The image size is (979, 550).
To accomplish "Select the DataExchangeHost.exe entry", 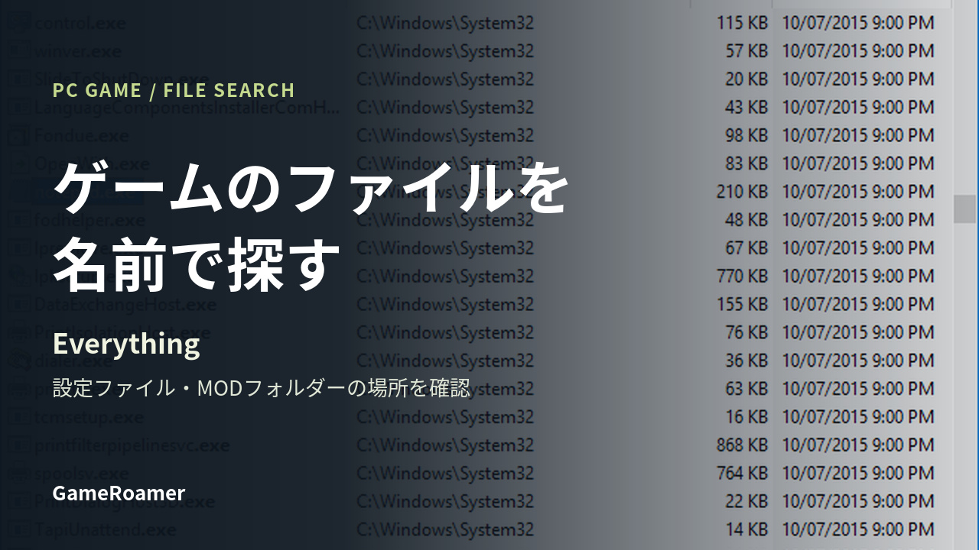I will click(125, 305).
